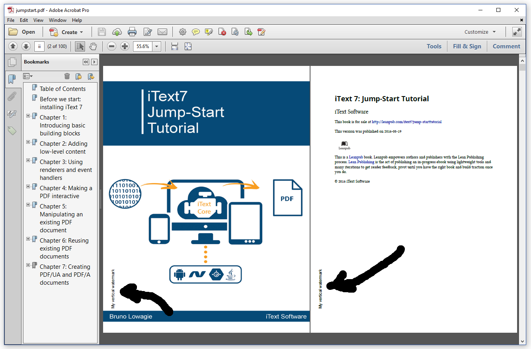Click the Send by email envelope icon
This screenshot has width=531, height=349.
click(x=162, y=32)
